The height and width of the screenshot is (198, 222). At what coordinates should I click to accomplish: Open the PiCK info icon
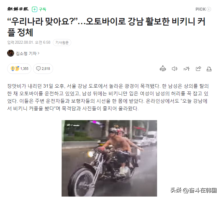pyautogui.click(x=209, y=9)
